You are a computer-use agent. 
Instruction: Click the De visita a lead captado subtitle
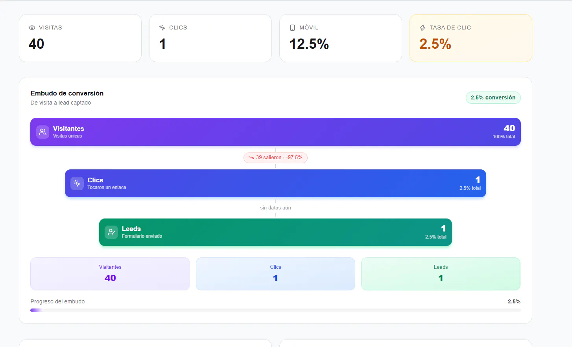[61, 103]
